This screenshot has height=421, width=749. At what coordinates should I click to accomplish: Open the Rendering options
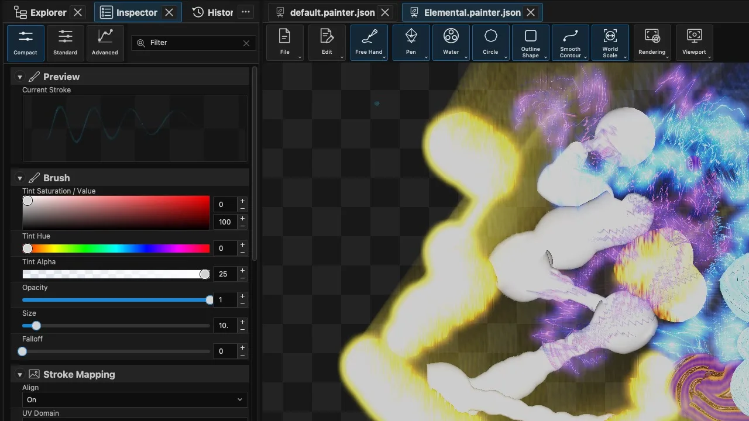652,43
